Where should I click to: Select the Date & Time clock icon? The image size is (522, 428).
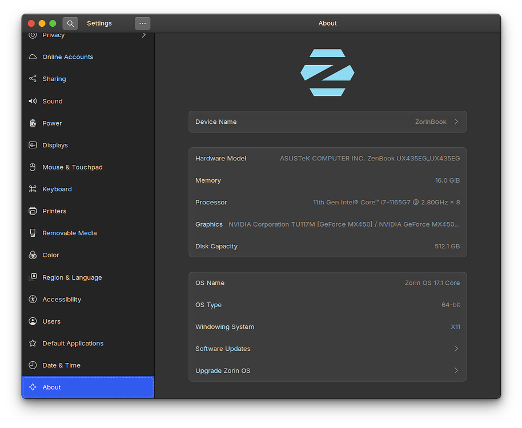point(33,365)
